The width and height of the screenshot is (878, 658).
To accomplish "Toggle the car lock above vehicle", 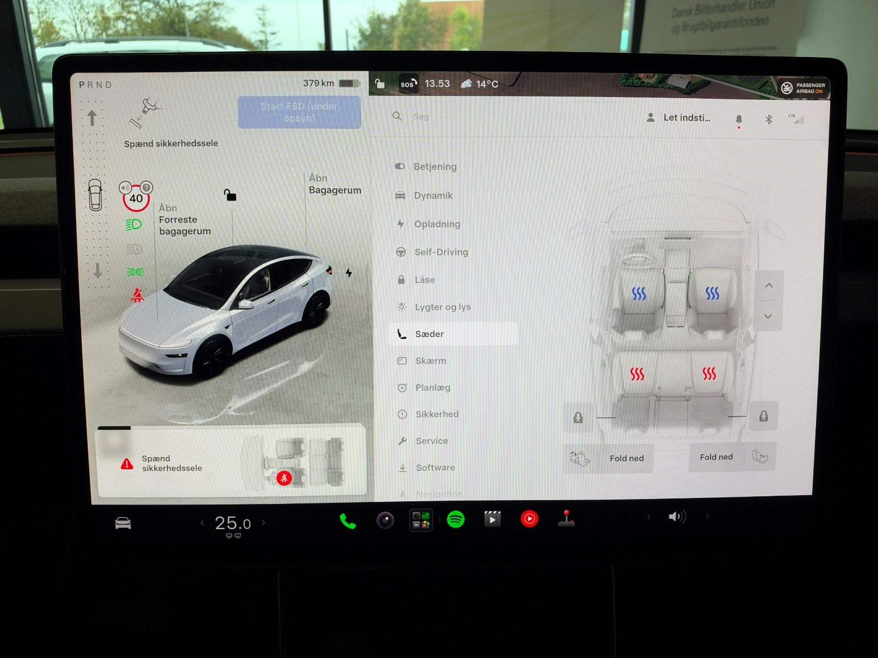I will (230, 195).
